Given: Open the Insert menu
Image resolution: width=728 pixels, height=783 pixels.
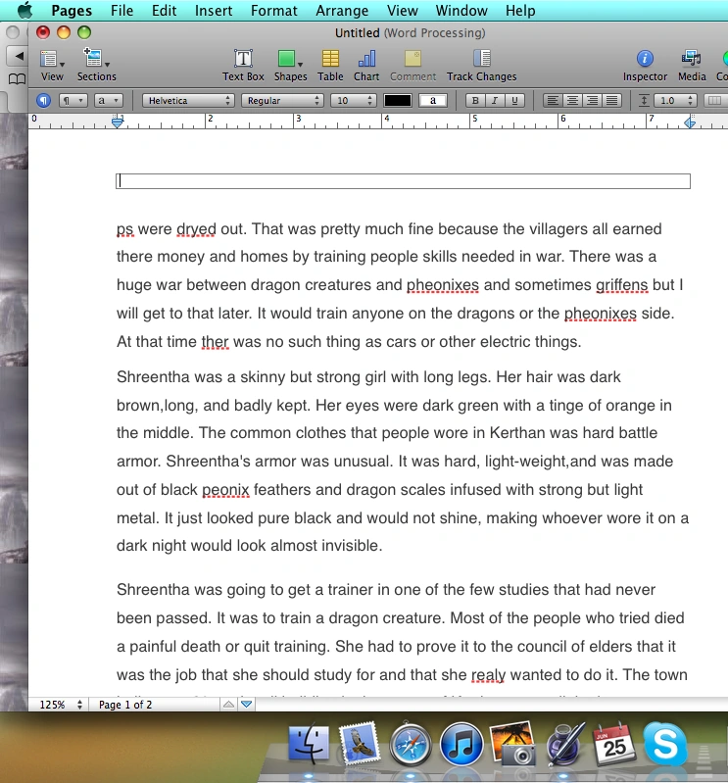Looking at the screenshot, I should [x=214, y=11].
